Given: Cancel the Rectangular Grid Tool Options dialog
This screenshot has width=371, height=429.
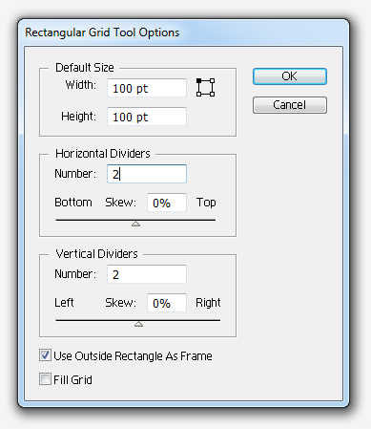Looking at the screenshot, I should tap(290, 105).
